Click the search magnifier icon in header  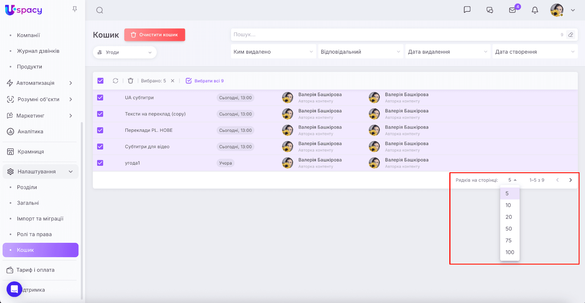(x=99, y=10)
